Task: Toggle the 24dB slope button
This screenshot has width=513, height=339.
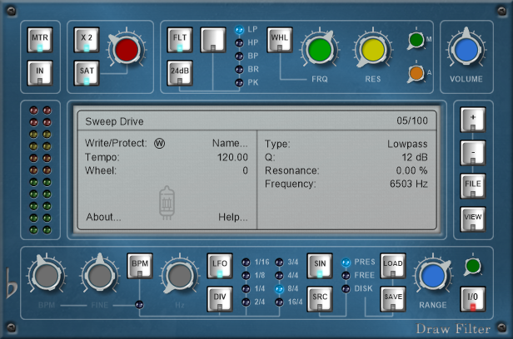Action: pyautogui.click(x=181, y=74)
